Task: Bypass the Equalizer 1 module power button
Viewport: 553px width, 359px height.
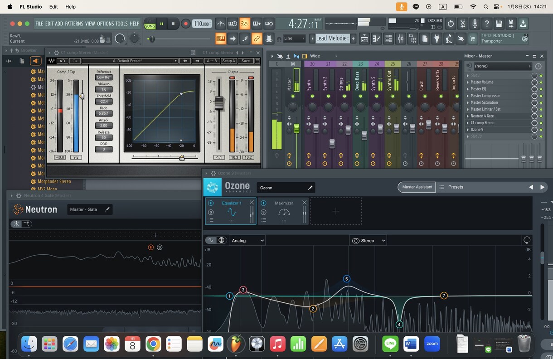Action: (211, 203)
